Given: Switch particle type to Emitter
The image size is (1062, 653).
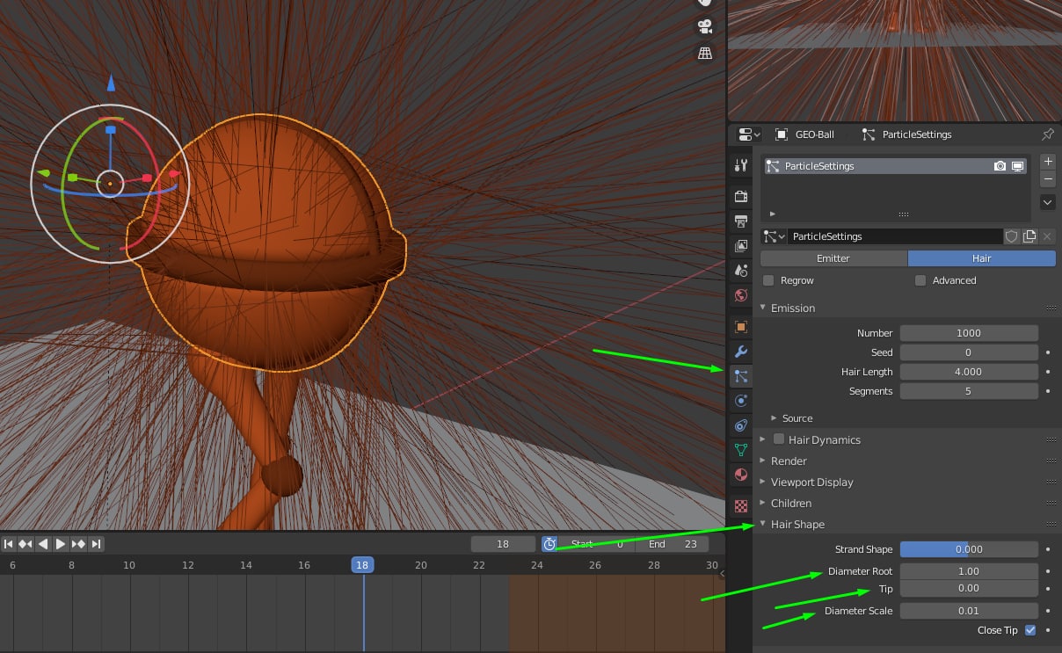Looking at the screenshot, I should 833,258.
